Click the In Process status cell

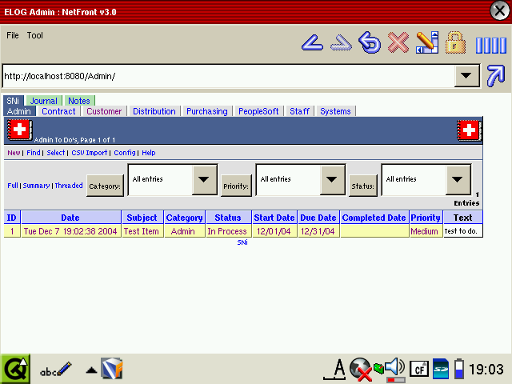pos(227,231)
